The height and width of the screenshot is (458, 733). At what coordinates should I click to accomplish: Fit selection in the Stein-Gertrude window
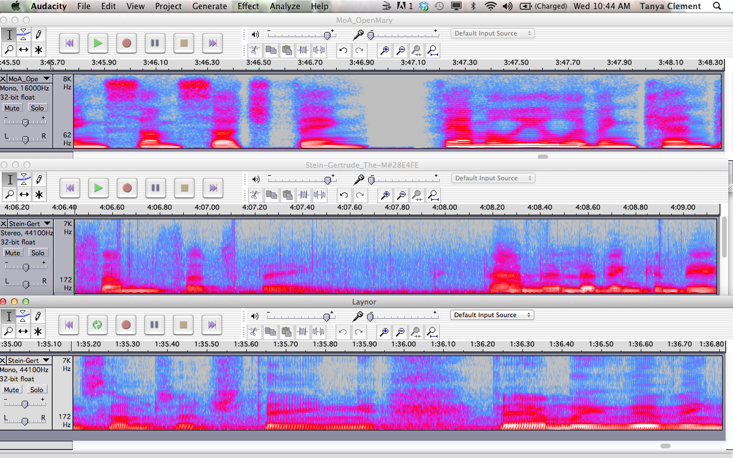(417, 195)
